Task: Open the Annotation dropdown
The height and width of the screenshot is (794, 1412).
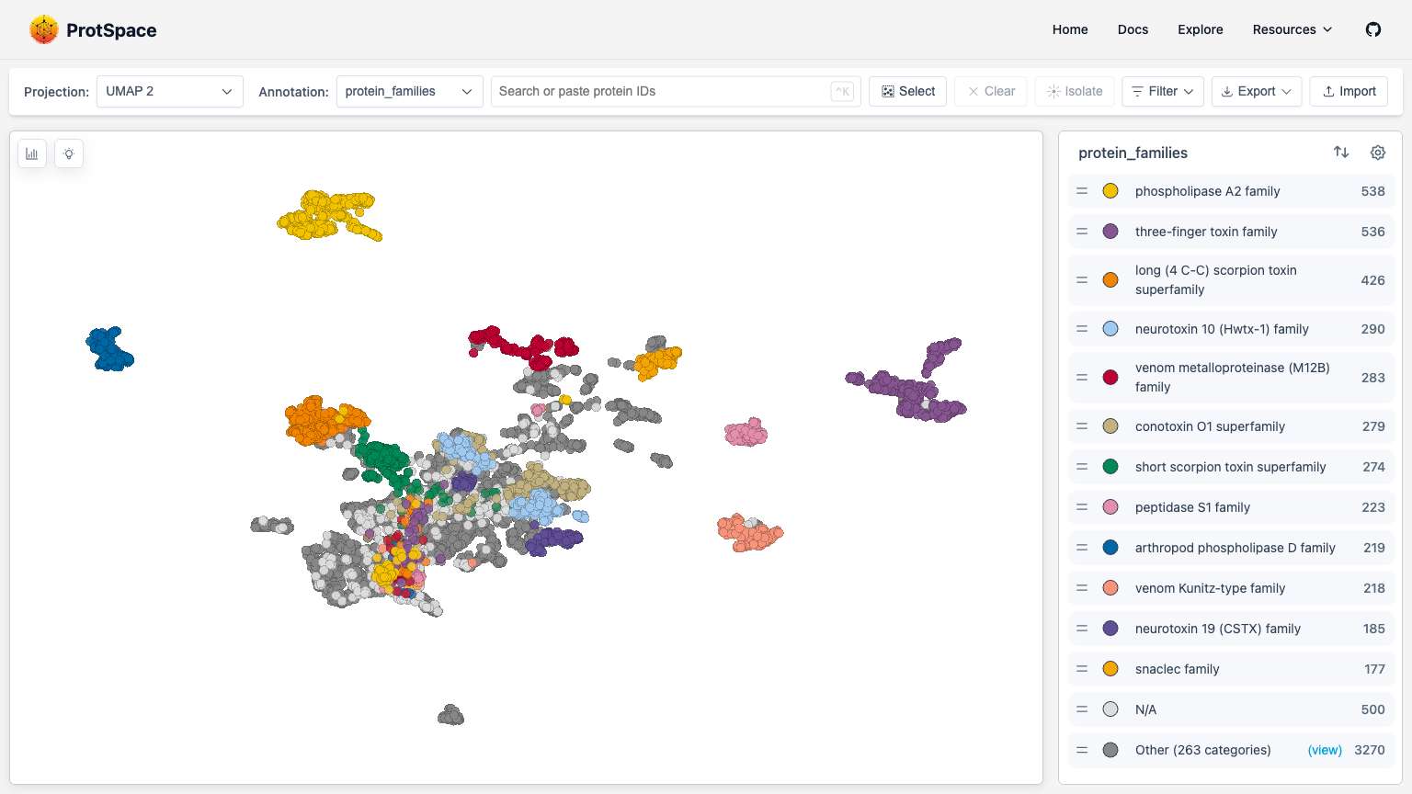Action: [409, 91]
